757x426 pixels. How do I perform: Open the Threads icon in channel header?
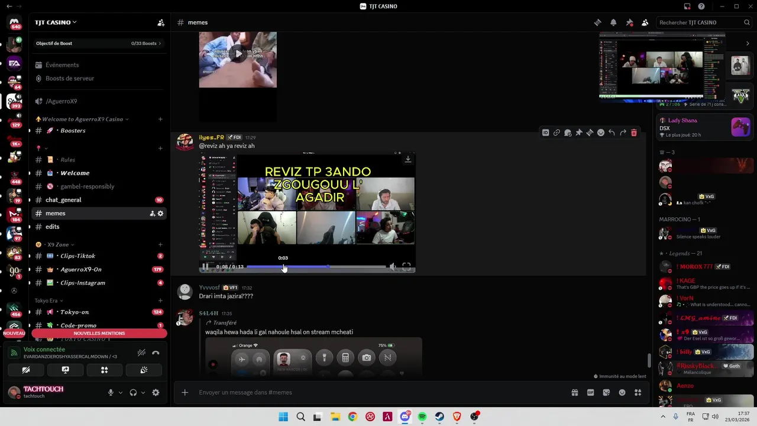597,22
